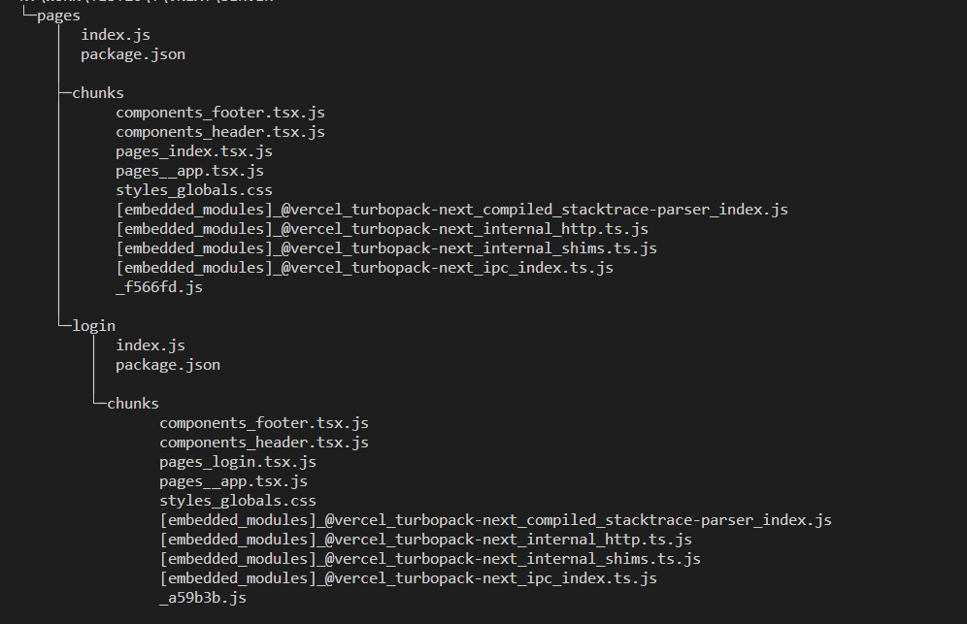The height and width of the screenshot is (624, 967).
Task: Select the _a59b3b.js file
Action: 203,598
